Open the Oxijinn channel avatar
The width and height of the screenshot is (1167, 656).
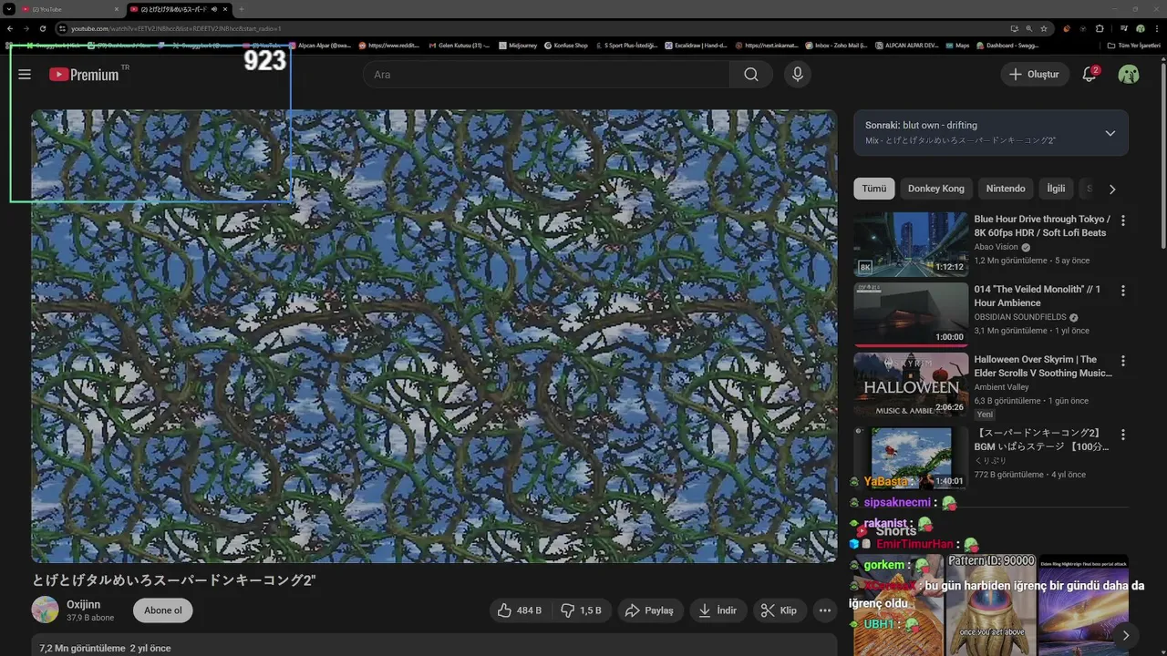(45, 610)
